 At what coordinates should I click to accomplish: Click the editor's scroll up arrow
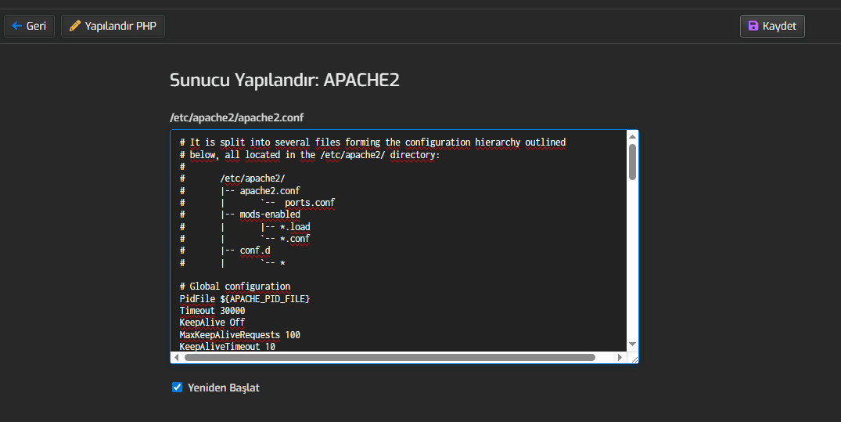point(632,137)
